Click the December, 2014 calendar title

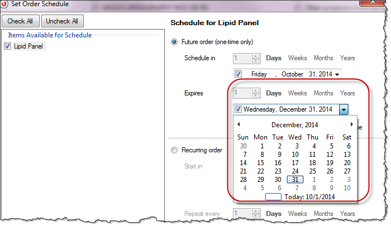pyautogui.click(x=294, y=124)
